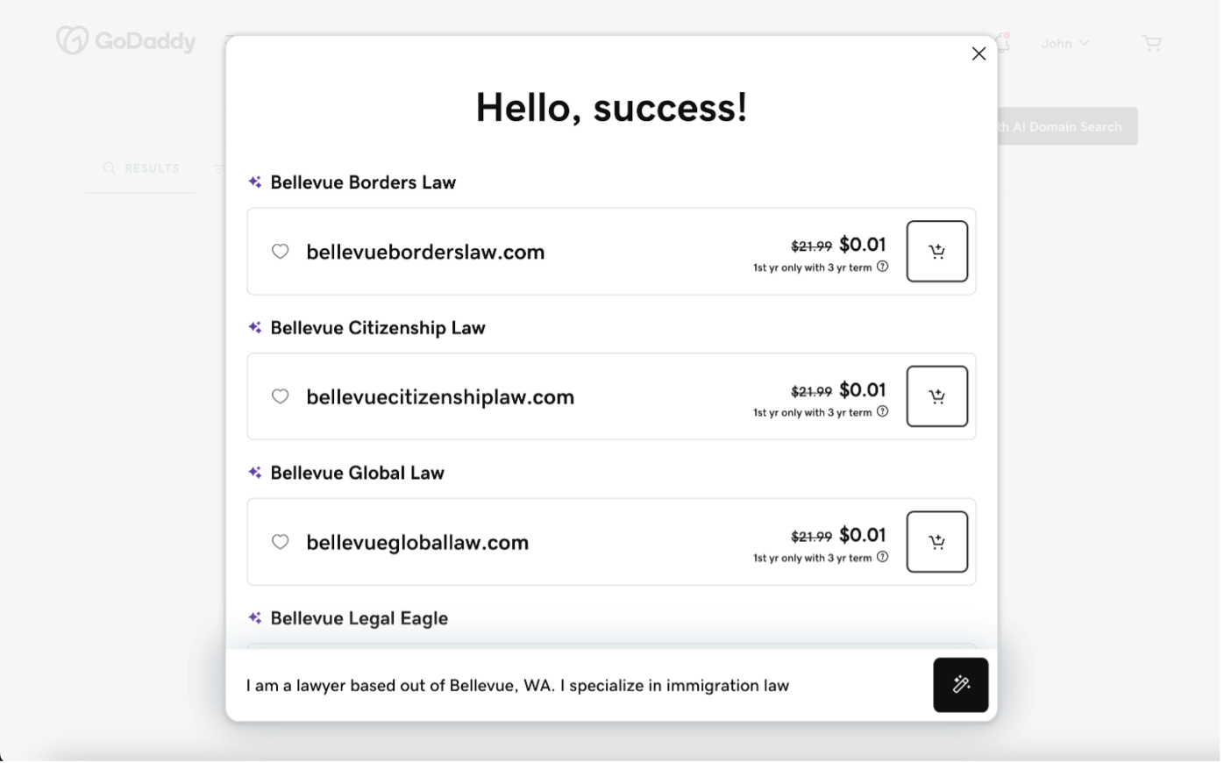The height and width of the screenshot is (763, 1224).
Task: Close the Hello, success dialog
Action: tap(978, 53)
